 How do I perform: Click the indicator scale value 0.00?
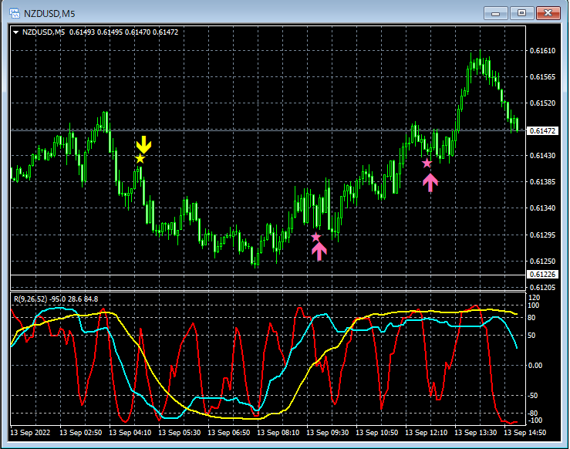[535, 365]
